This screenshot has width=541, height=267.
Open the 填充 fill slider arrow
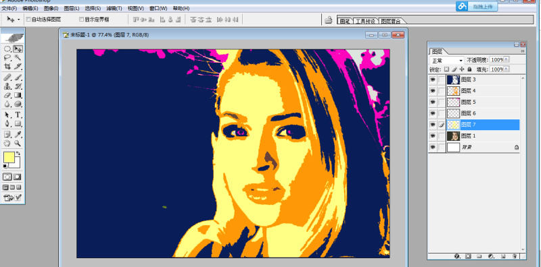click(506, 69)
